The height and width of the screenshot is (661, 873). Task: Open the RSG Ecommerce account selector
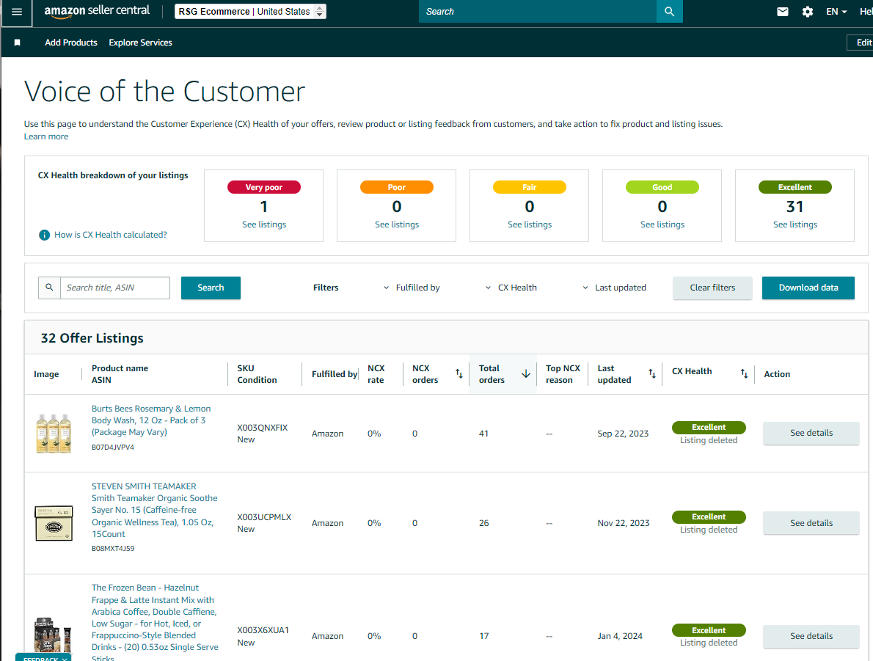[251, 12]
